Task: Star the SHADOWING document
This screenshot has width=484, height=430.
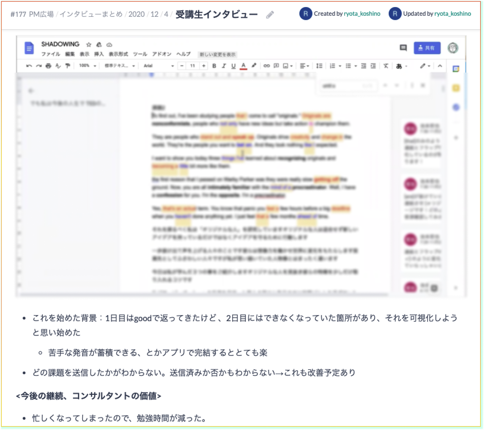Action: click(x=89, y=44)
